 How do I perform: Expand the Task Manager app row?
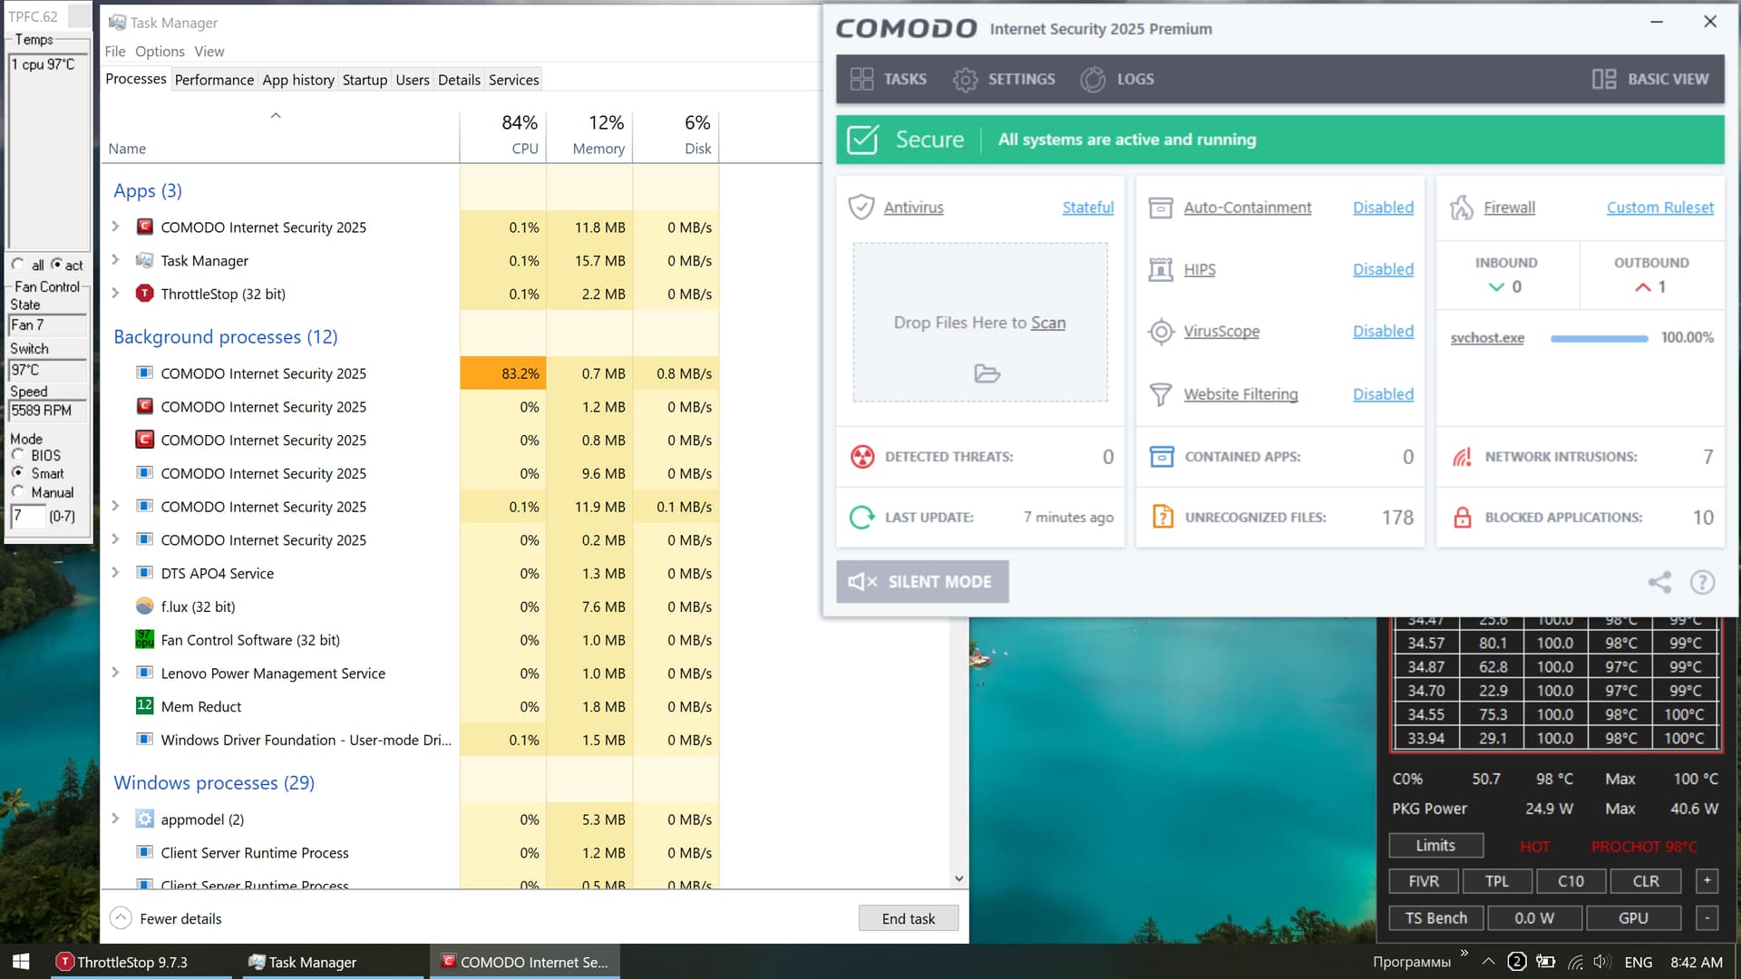(115, 260)
